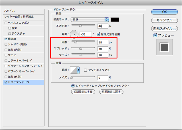Uncheck the ドロップシャドウ checkbox
The height and width of the screenshot is (130, 182).
(6, 82)
